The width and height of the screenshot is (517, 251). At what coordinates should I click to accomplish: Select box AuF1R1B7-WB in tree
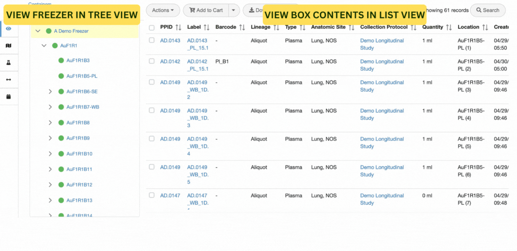coord(83,107)
